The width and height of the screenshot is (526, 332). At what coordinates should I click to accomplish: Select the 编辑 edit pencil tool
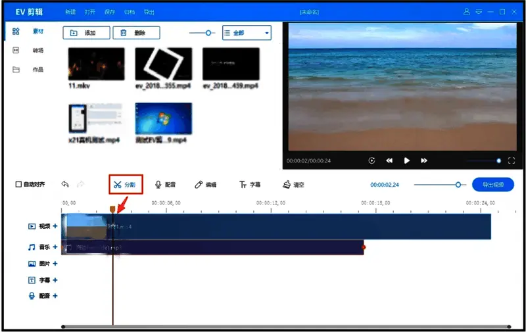205,185
